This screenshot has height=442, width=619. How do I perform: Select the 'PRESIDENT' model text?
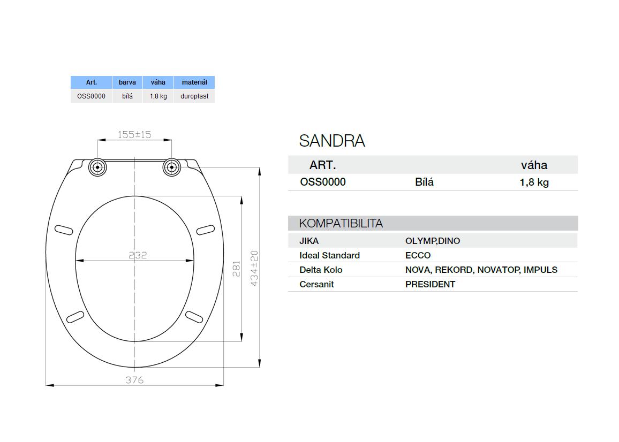pos(430,284)
